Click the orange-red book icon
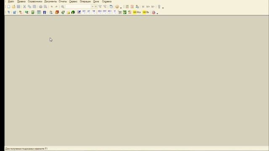This screenshot has height=151, width=269. point(57,12)
